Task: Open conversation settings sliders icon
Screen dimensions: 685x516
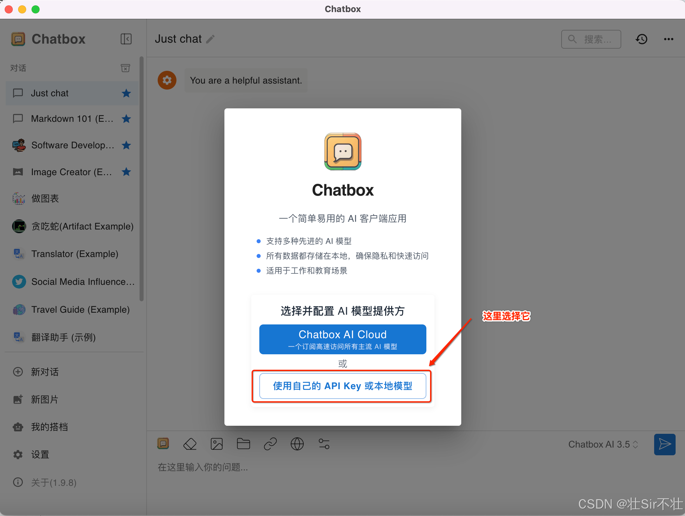Action: [324, 444]
